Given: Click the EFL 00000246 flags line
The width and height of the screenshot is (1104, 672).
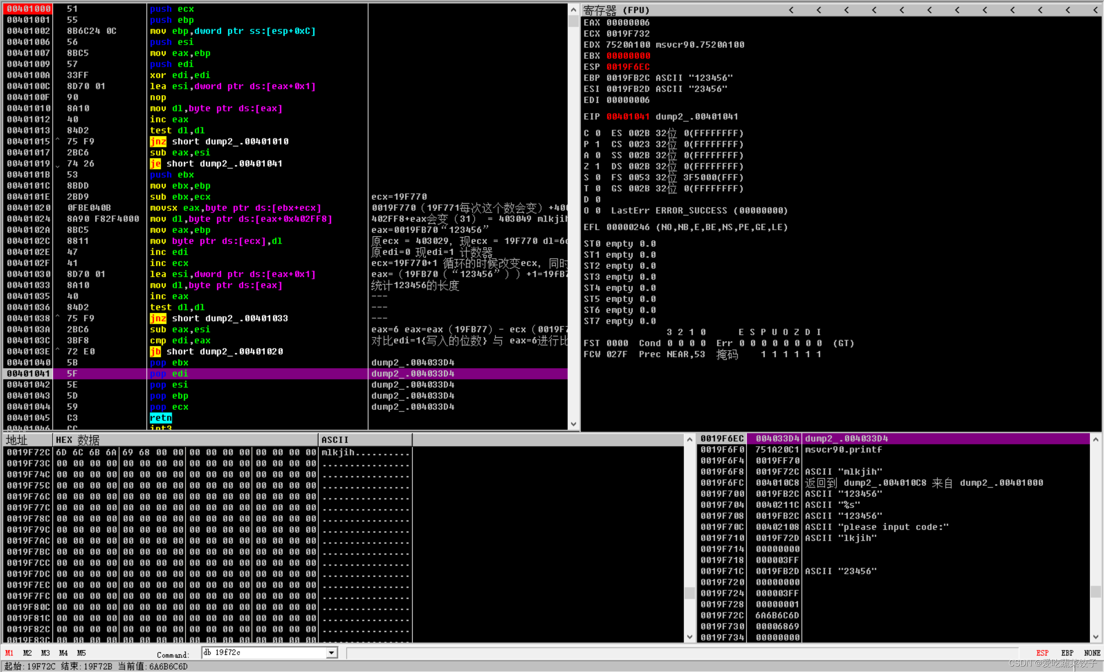Looking at the screenshot, I should coord(685,227).
